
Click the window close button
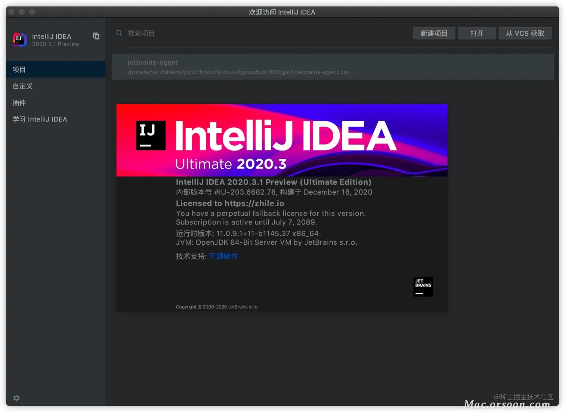click(x=12, y=12)
